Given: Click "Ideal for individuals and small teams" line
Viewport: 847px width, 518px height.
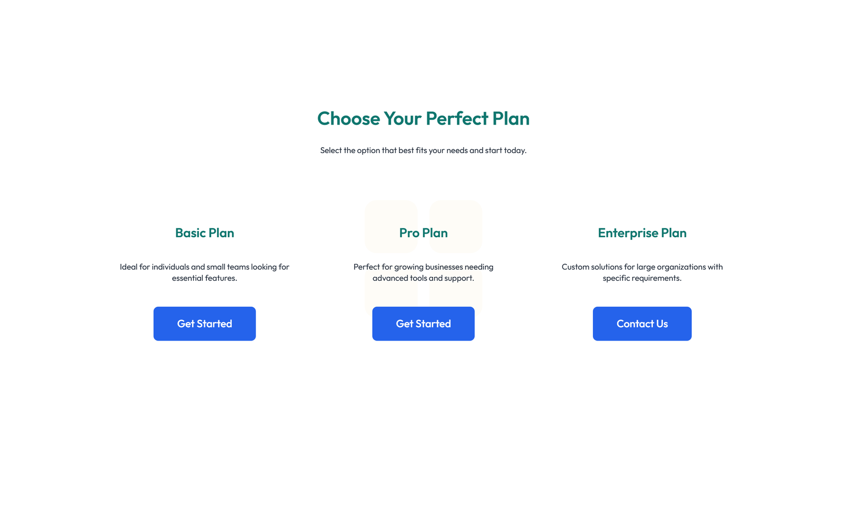Looking at the screenshot, I should click(204, 267).
